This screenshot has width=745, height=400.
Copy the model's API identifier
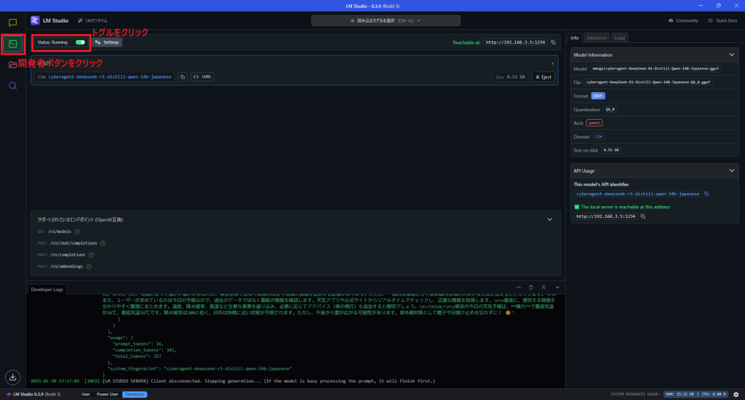pos(706,194)
